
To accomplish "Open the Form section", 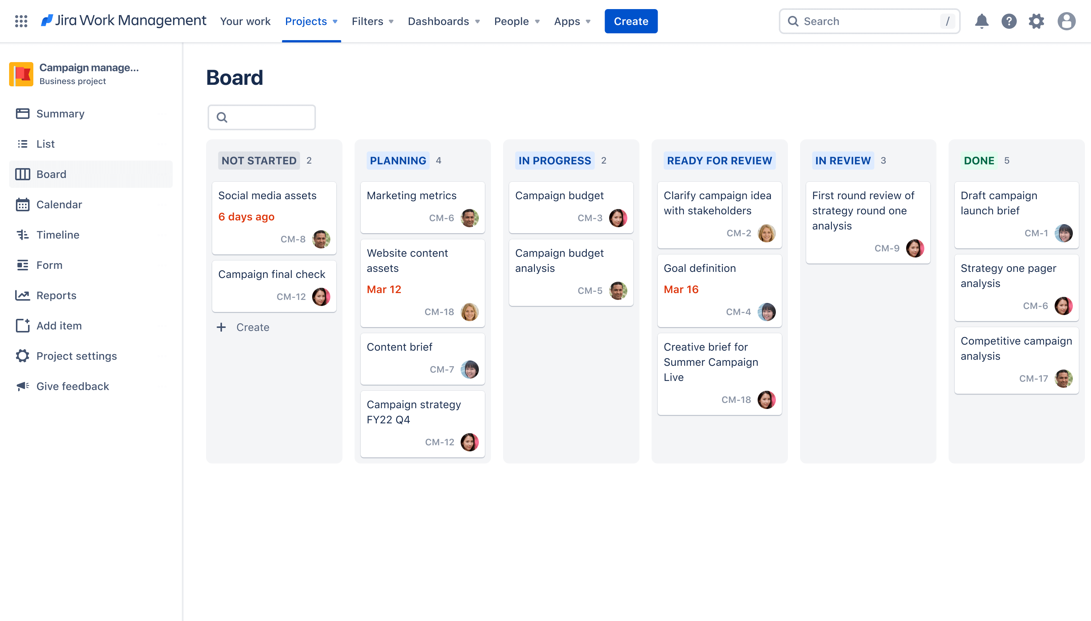I will click(50, 264).
